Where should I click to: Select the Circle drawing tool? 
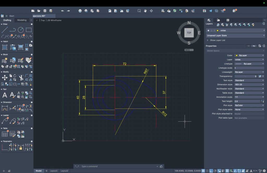pyautogui.click(x=21, y=30)
